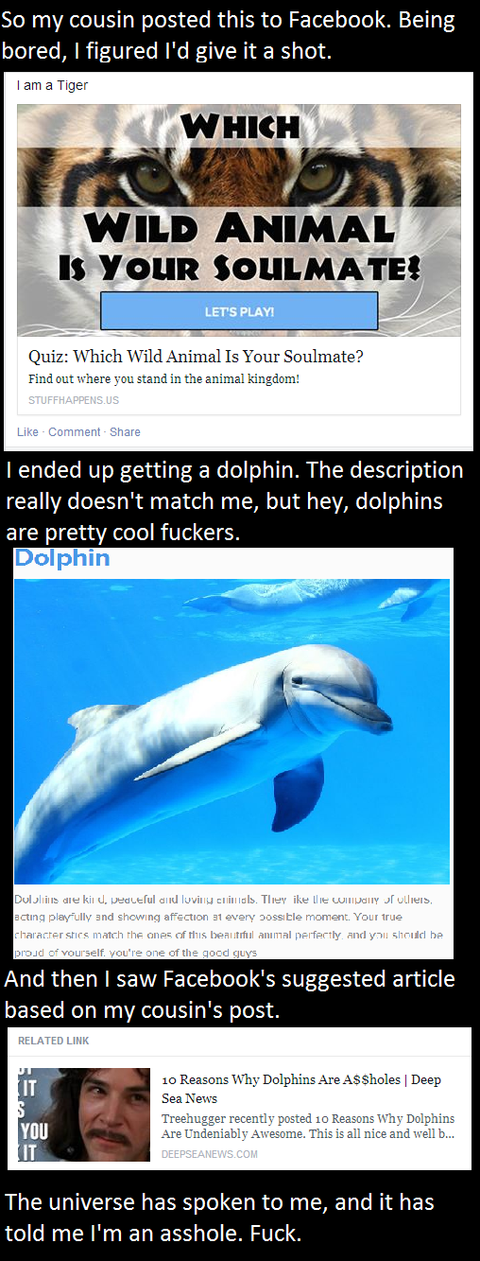Like the cousin's quiz post
Screen dimensions: 480x1261
click(27, 432)
